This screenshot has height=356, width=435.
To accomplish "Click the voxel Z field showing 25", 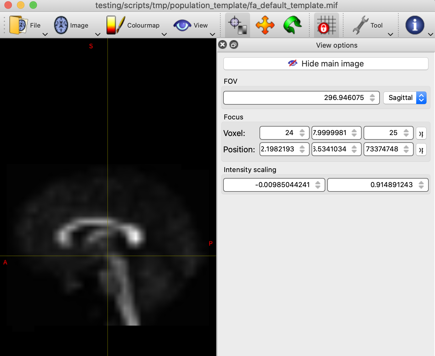I will click(x=389, y=133).
